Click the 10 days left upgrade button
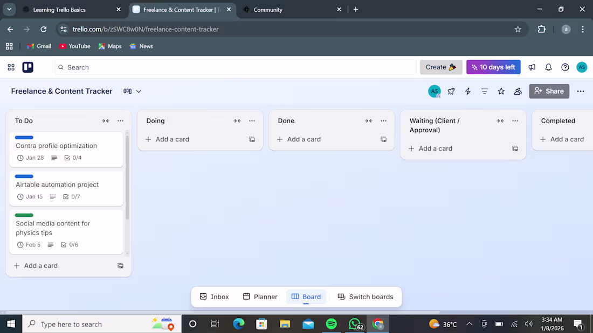This screenshot has width=593, height=333. coord(493,67)
